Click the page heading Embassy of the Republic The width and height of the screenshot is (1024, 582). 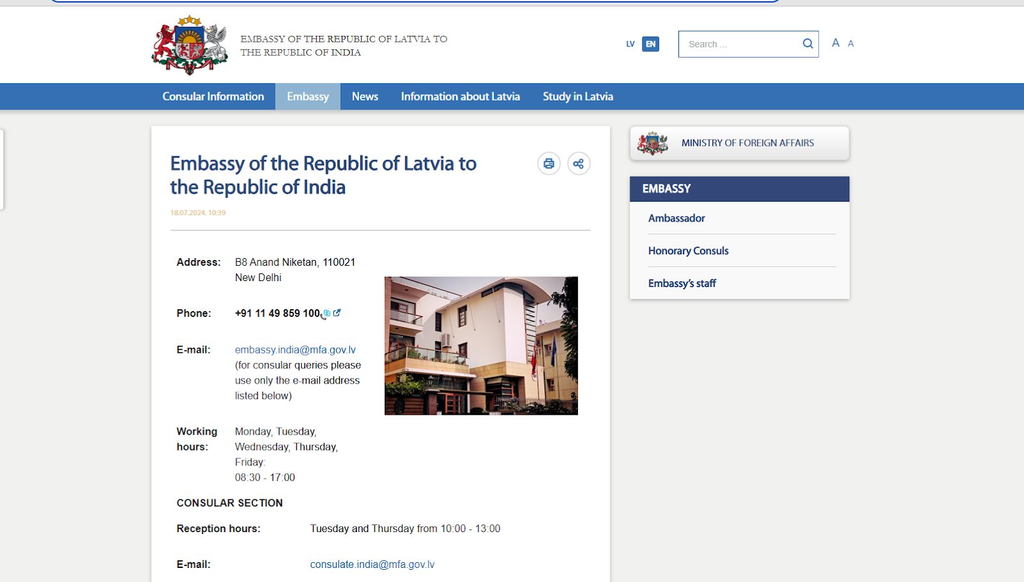click(323, 175)
